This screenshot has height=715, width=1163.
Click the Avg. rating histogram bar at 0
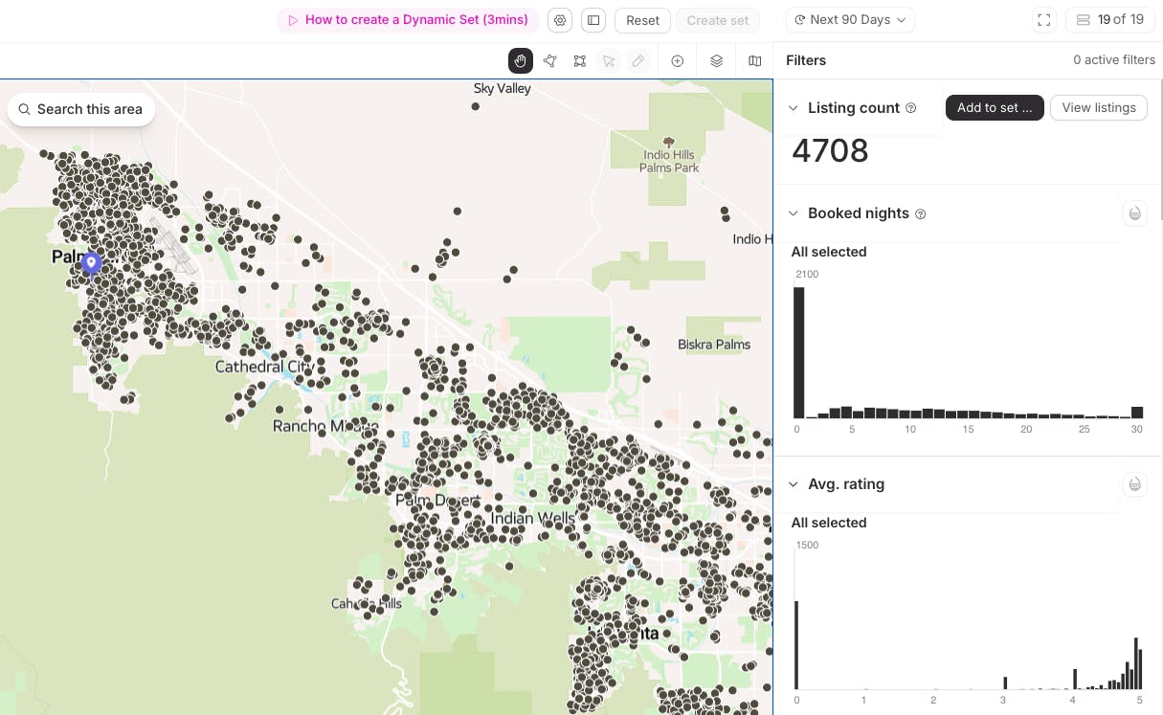(796, 645)
